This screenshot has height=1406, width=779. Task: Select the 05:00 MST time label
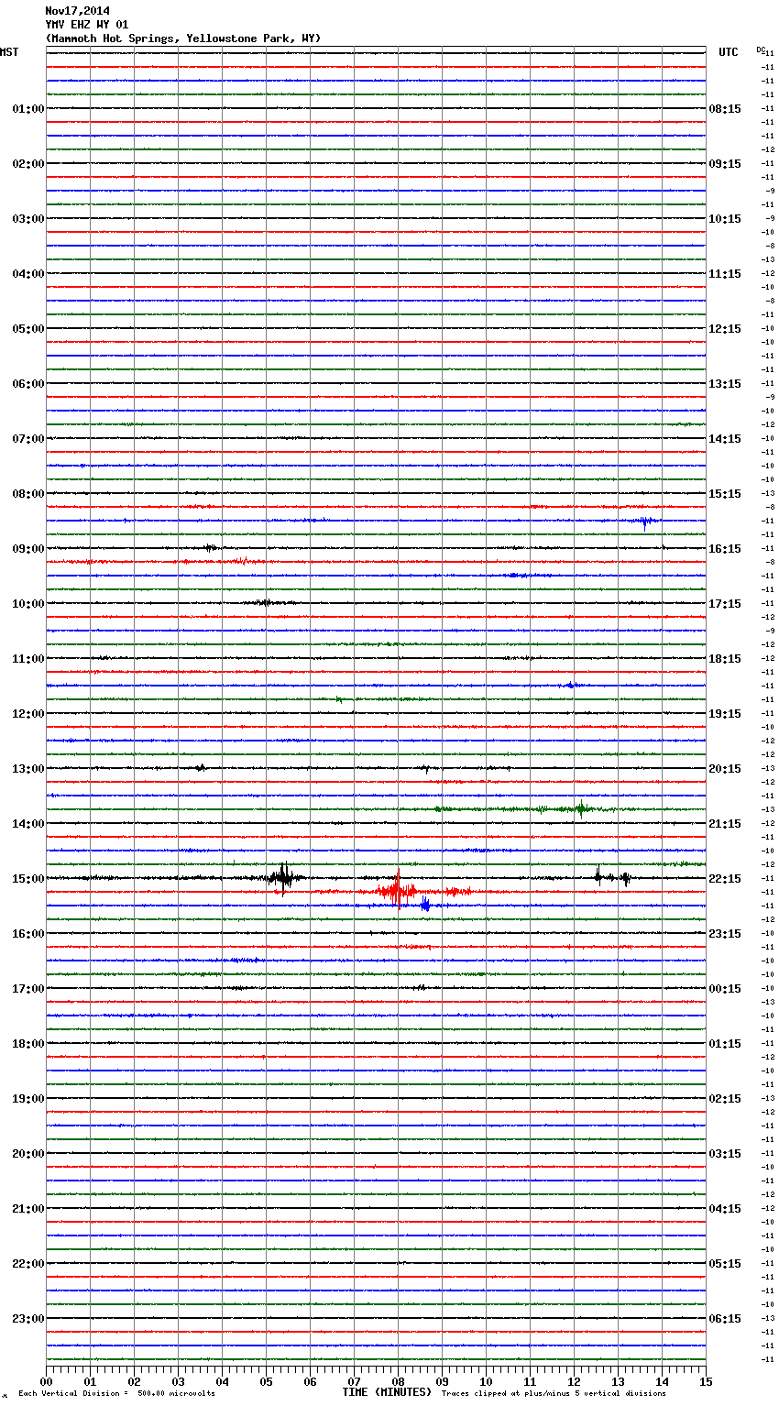(27, 329)
